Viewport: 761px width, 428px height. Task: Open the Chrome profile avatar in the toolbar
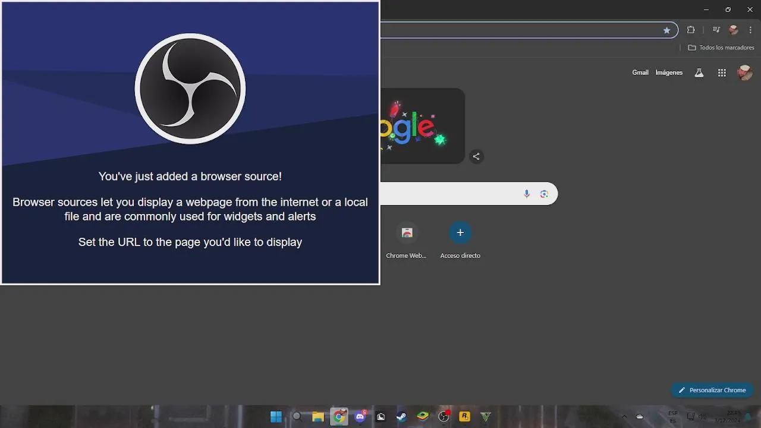(734, 30)
